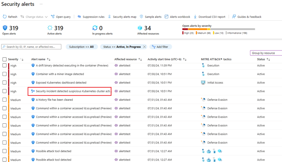Click shield icon of Container with a miner image

pos(33,74)
